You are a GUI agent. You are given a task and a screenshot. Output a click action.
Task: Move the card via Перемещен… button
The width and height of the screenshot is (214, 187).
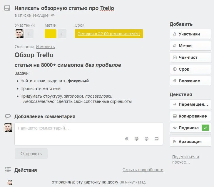(x=190, y=104)
